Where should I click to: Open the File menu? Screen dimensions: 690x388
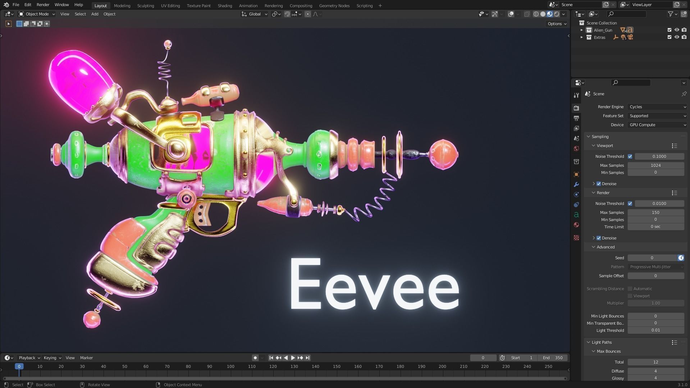click(x=16, y=5)
